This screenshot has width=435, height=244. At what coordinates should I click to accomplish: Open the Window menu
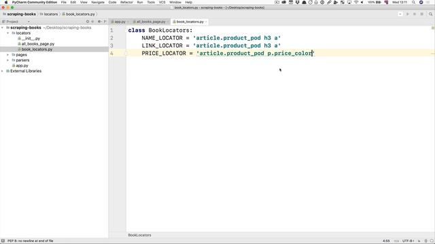175,2
